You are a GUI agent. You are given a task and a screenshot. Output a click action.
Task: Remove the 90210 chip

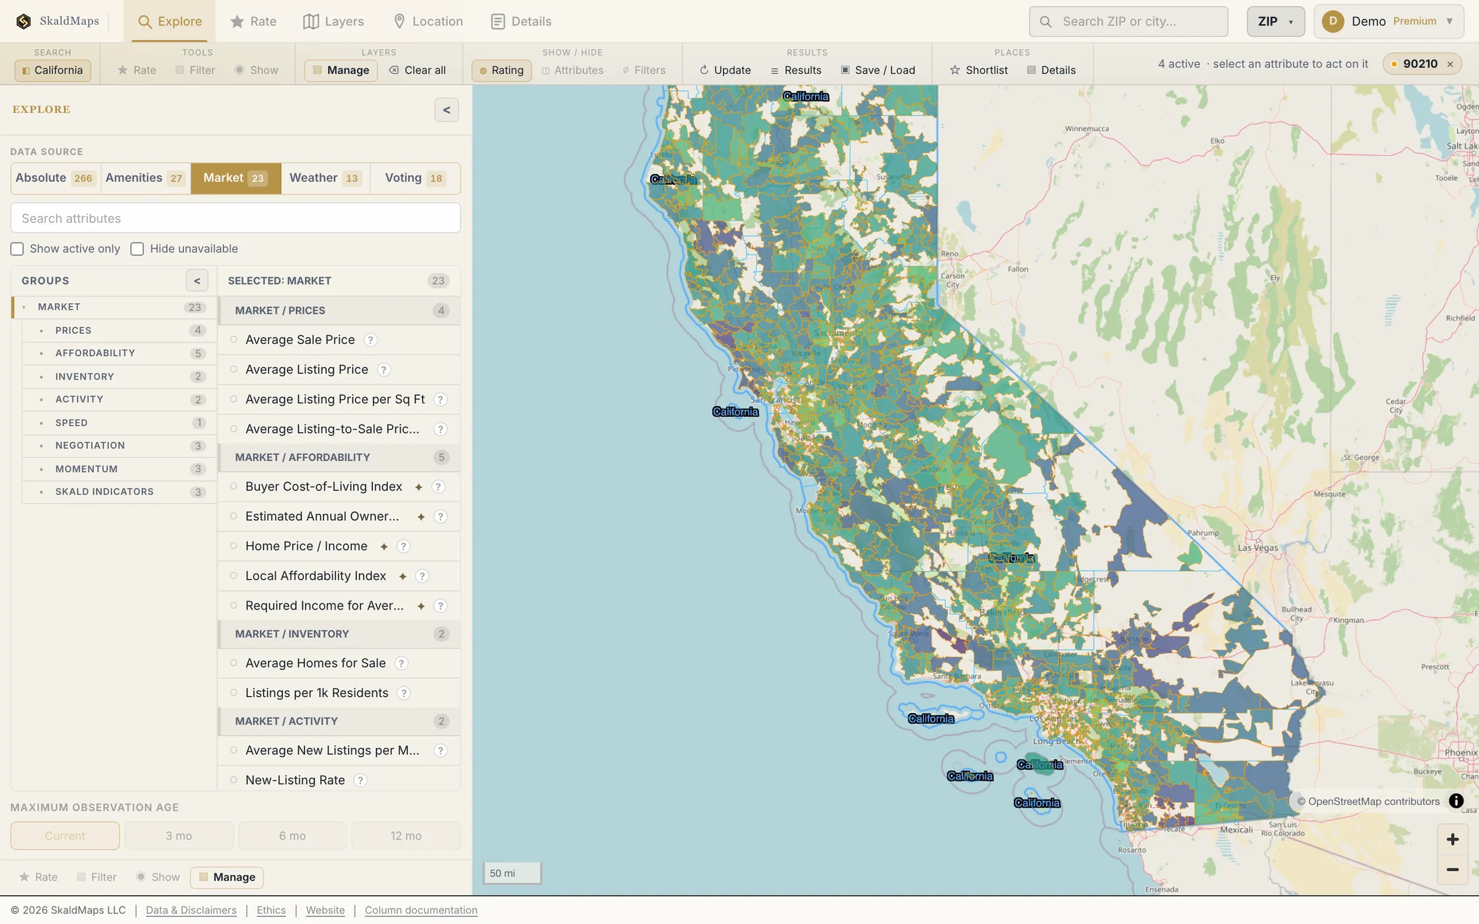(1450, 65)
